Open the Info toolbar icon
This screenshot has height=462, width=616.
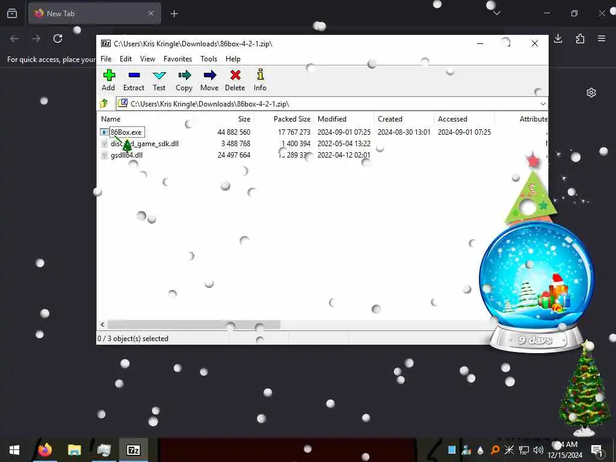tap(260, 75)
